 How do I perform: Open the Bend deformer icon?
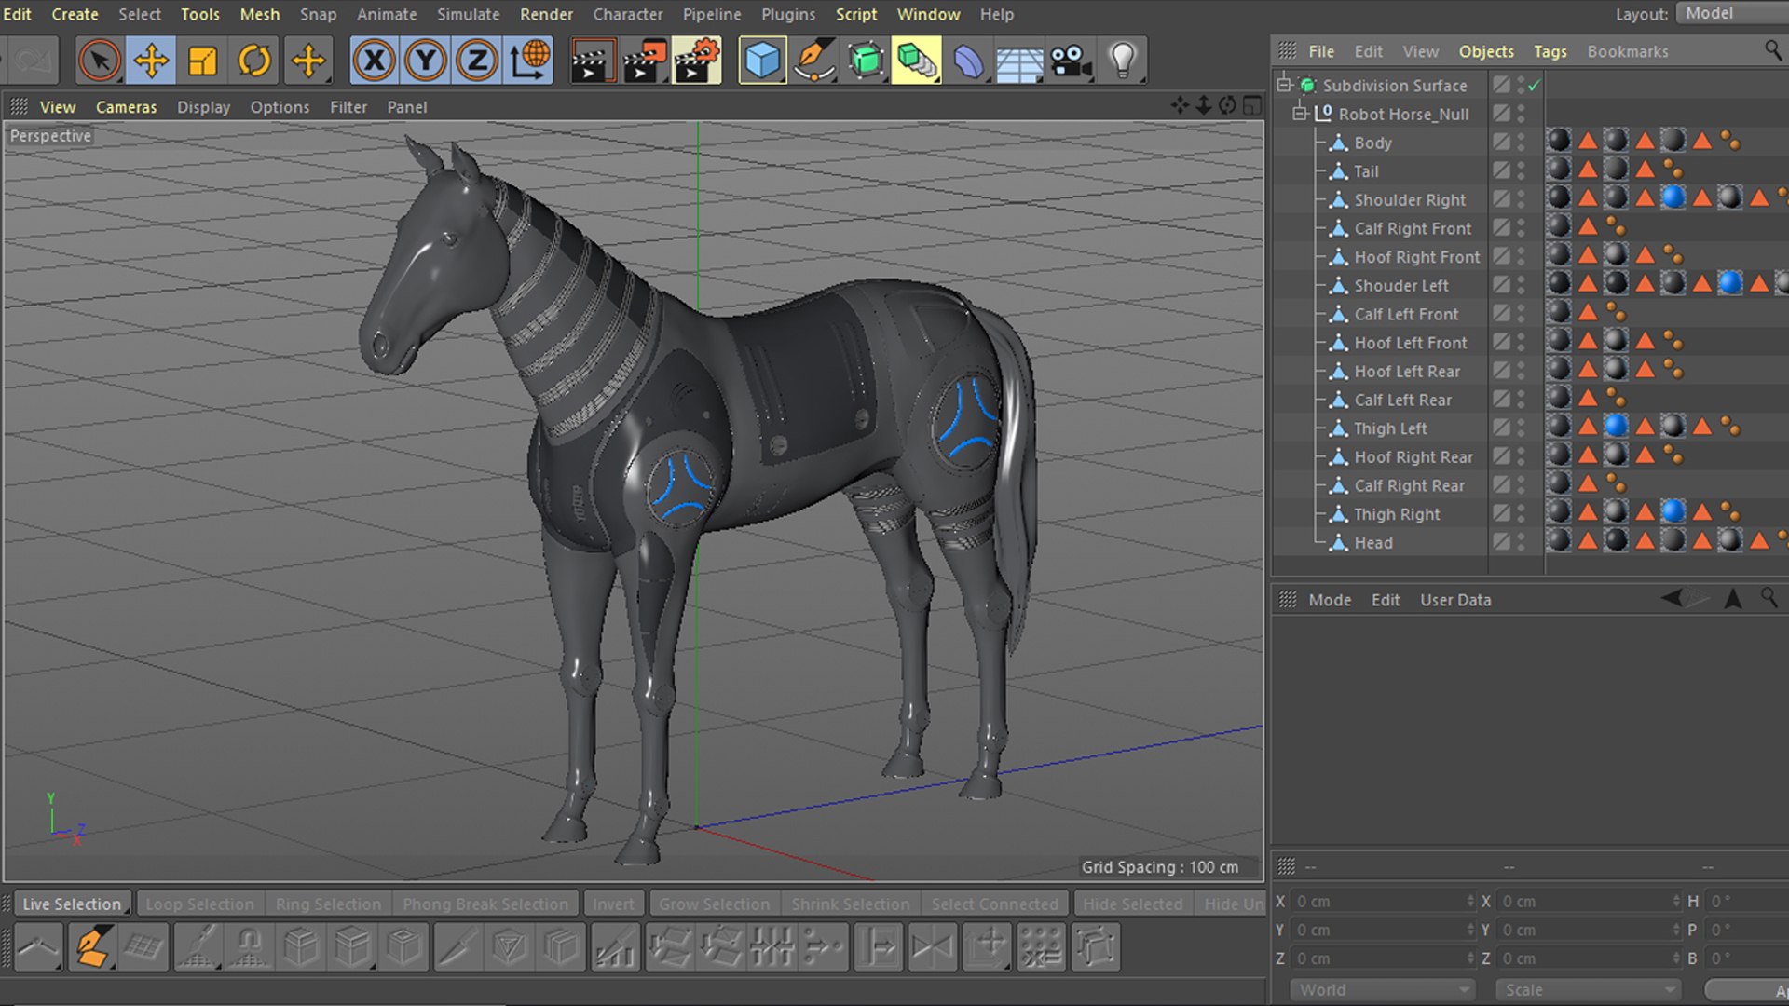(x=968, y=61)
